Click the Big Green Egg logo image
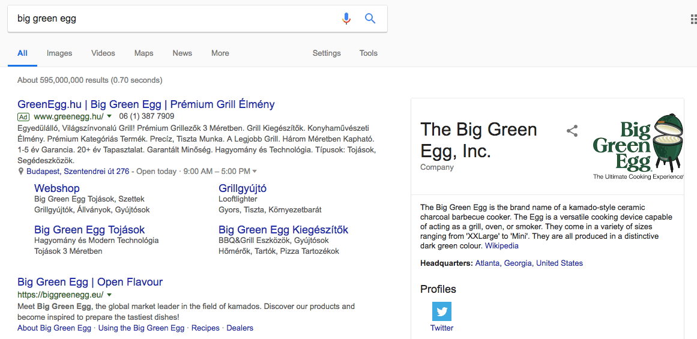697x339 pixels. click(638, 146)
